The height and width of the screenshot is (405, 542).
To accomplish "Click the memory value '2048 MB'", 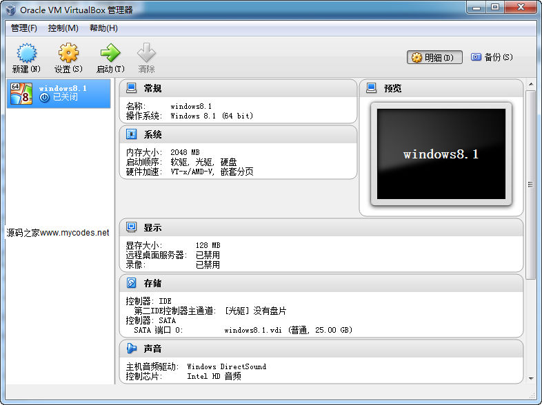I will (185, 152).
